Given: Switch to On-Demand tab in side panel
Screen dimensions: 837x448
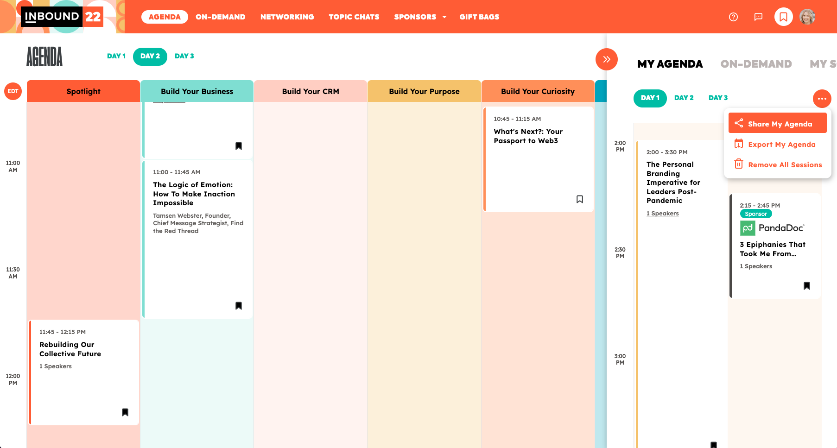Looking at the screenshot, I should pos(756,64).
